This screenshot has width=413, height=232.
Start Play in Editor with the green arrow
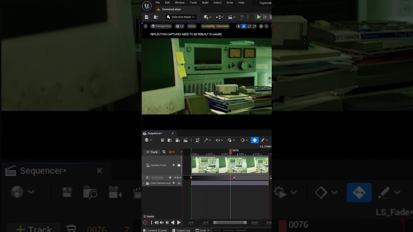(259, 17)
